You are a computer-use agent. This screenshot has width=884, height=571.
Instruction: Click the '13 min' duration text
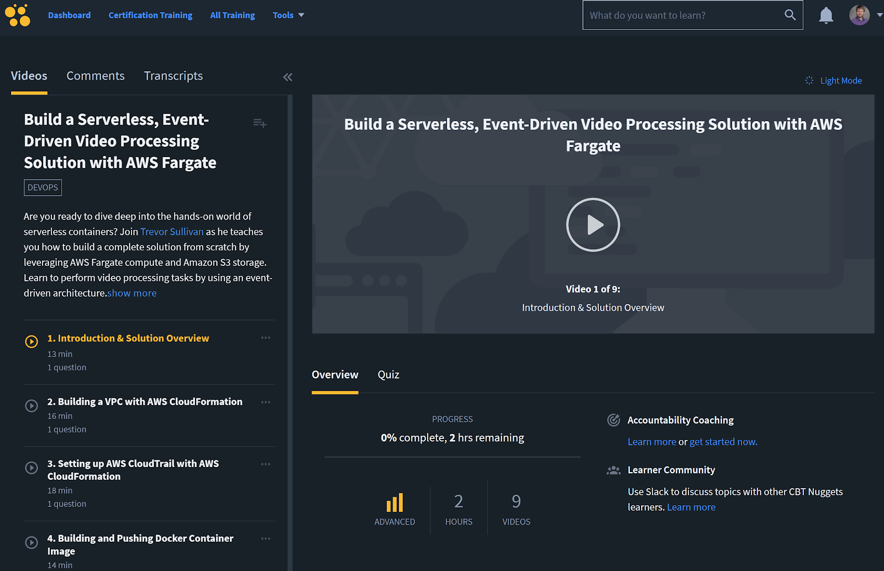(x=60, y=354)
